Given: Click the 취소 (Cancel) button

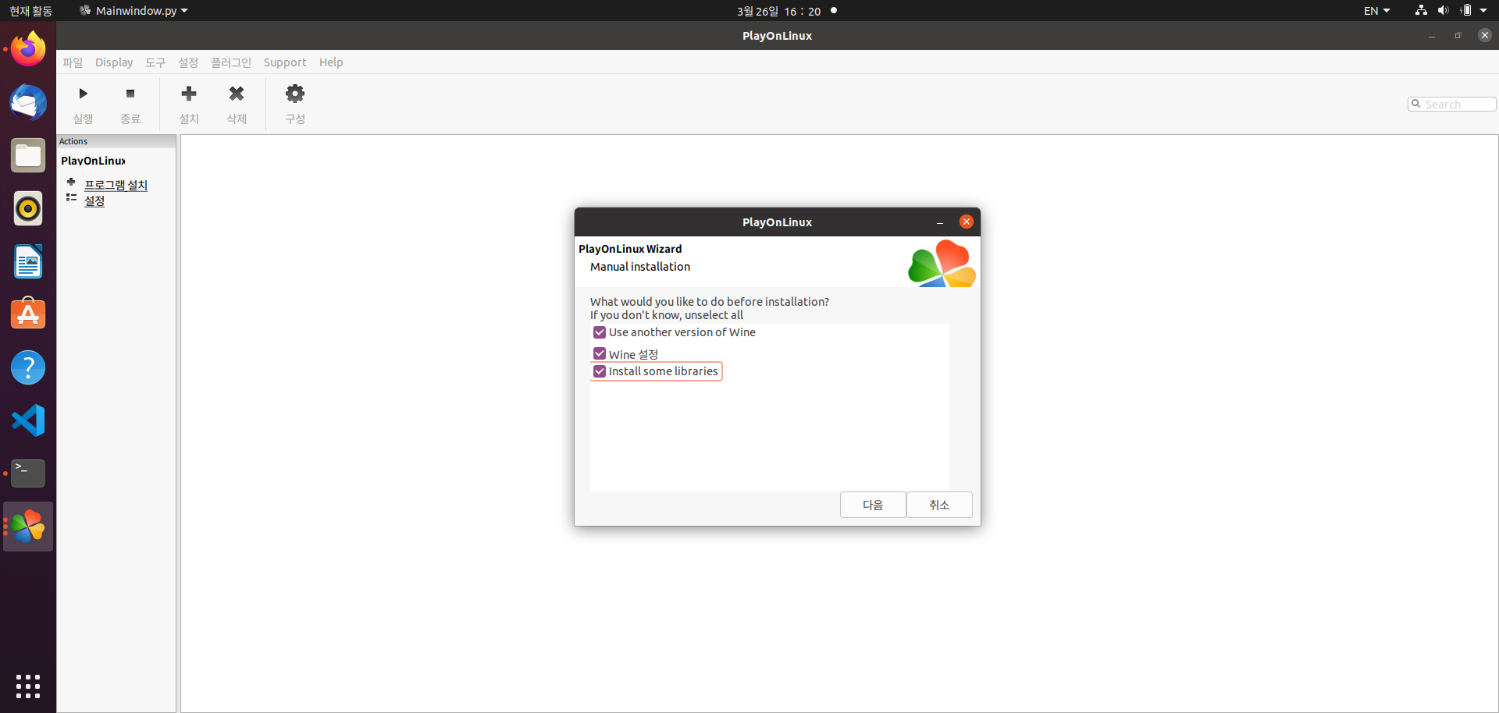Looking at the screenshot, I should click(x=939, y=505).
